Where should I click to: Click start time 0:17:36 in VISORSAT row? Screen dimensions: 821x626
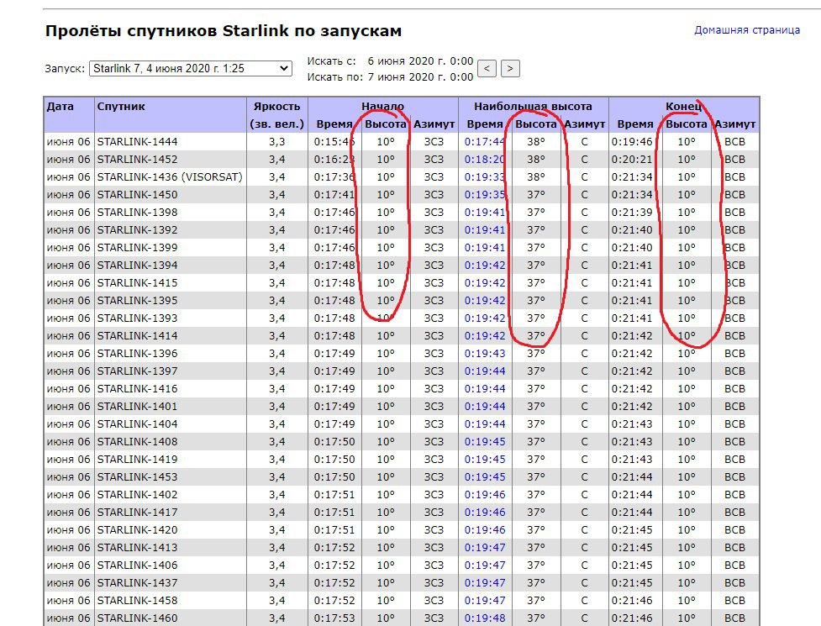point(334,177)
